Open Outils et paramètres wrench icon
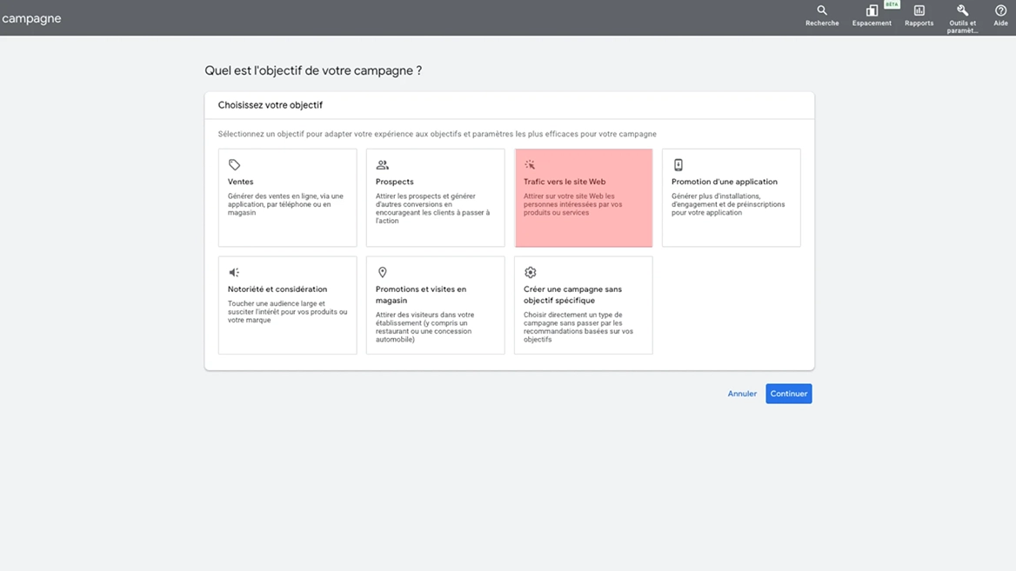The width and height of the screenshot is (1016, 571). point(962,10)
